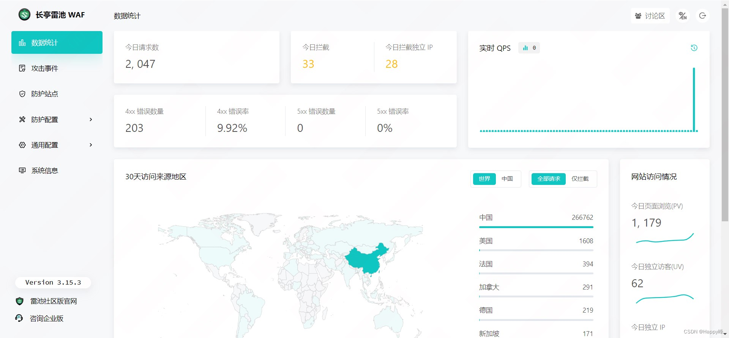The image size is (729, 338).
Task: Open the 防护站点 menu item
Action: (57, 94)
